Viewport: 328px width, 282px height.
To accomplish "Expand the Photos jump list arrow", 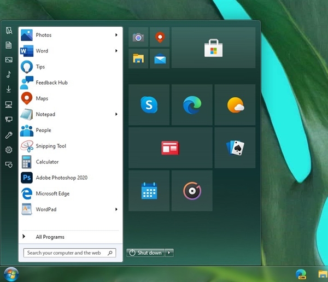I will tap(116, 35).
